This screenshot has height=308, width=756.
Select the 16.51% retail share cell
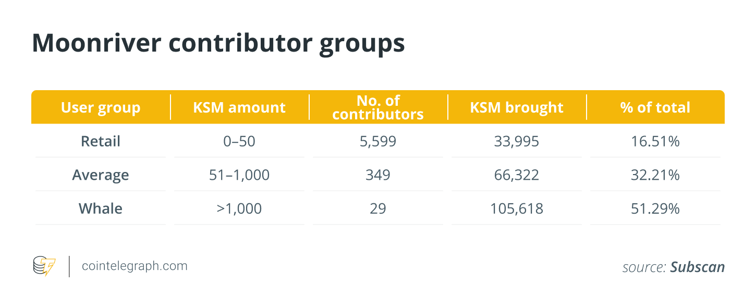pos(655,141)
